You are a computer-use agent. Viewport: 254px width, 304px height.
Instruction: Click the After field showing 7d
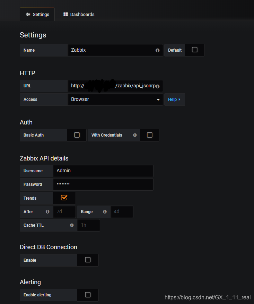coord(64,212)
